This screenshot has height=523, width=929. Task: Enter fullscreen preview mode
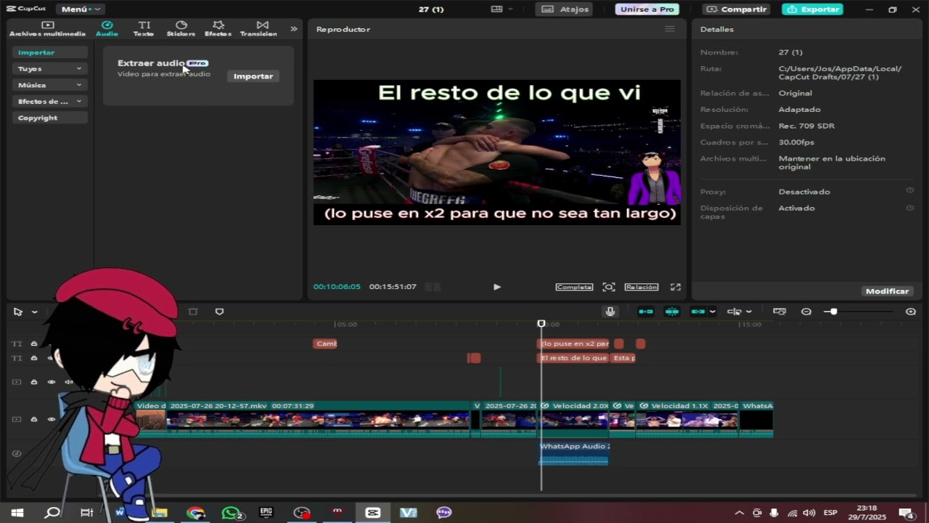tap(675, 287)
